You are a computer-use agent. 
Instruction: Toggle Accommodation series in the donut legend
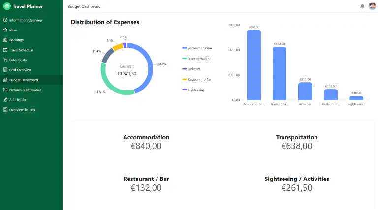tap(197, 48)
